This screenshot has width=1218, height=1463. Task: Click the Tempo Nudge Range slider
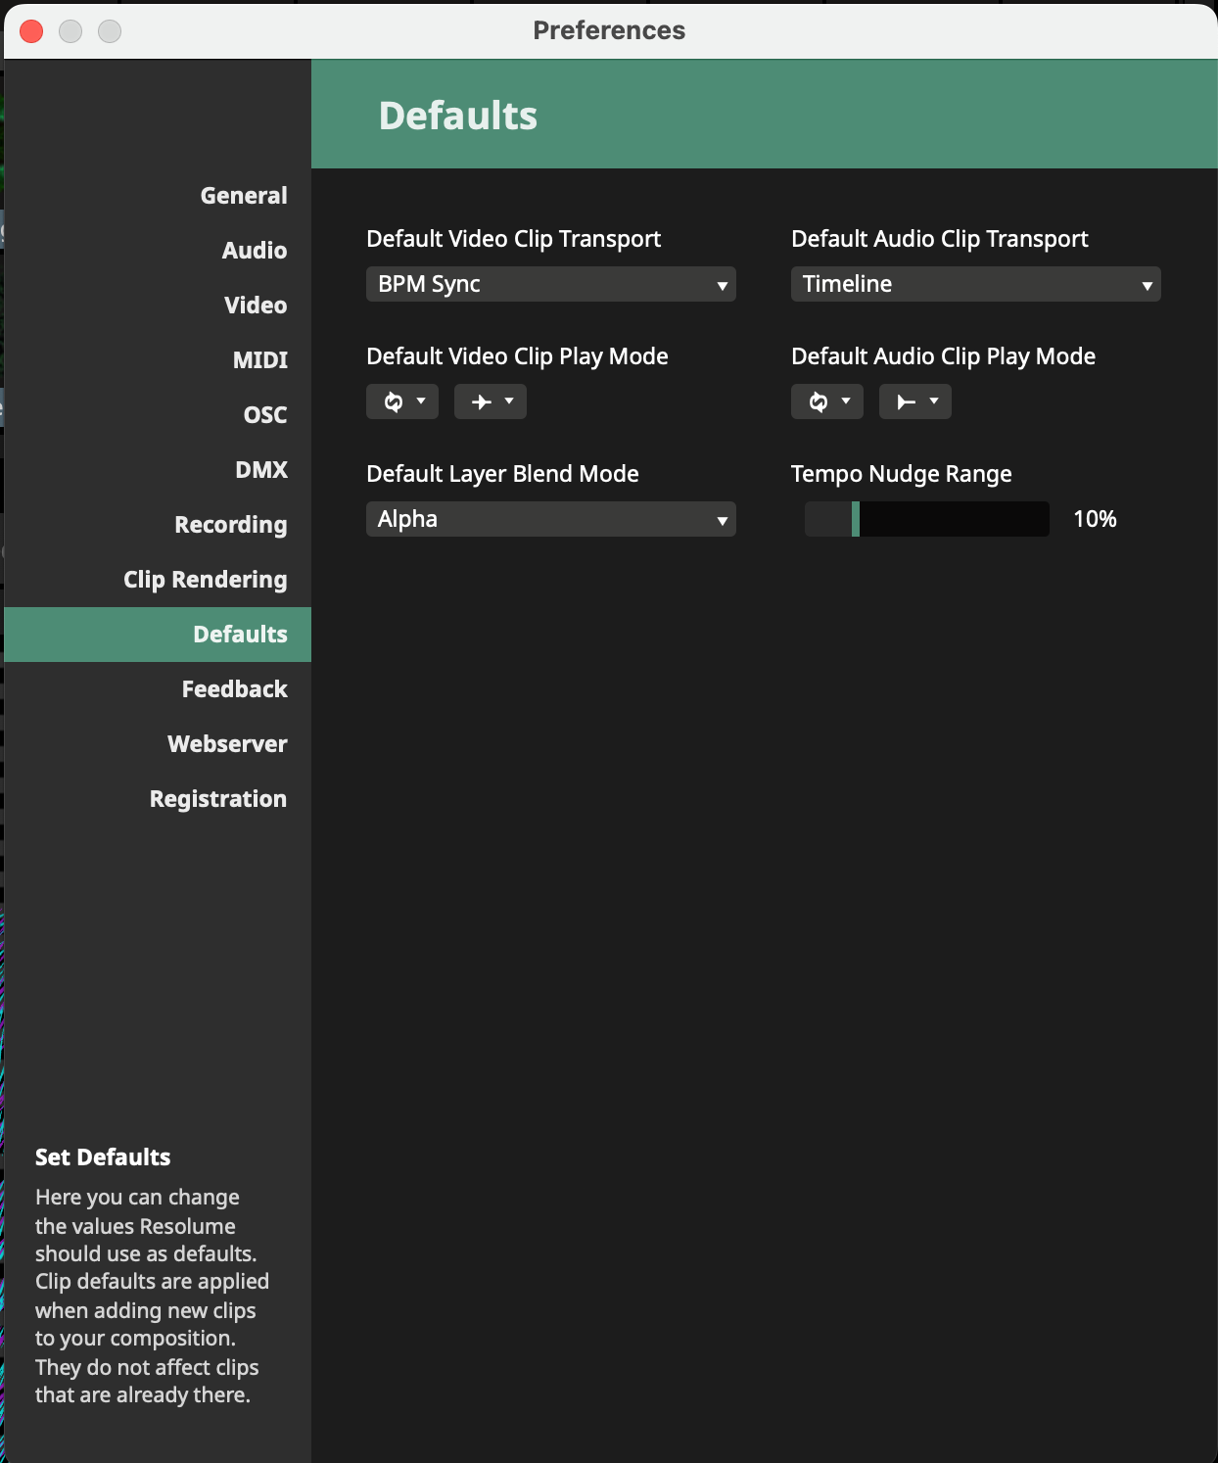[926, 519]
